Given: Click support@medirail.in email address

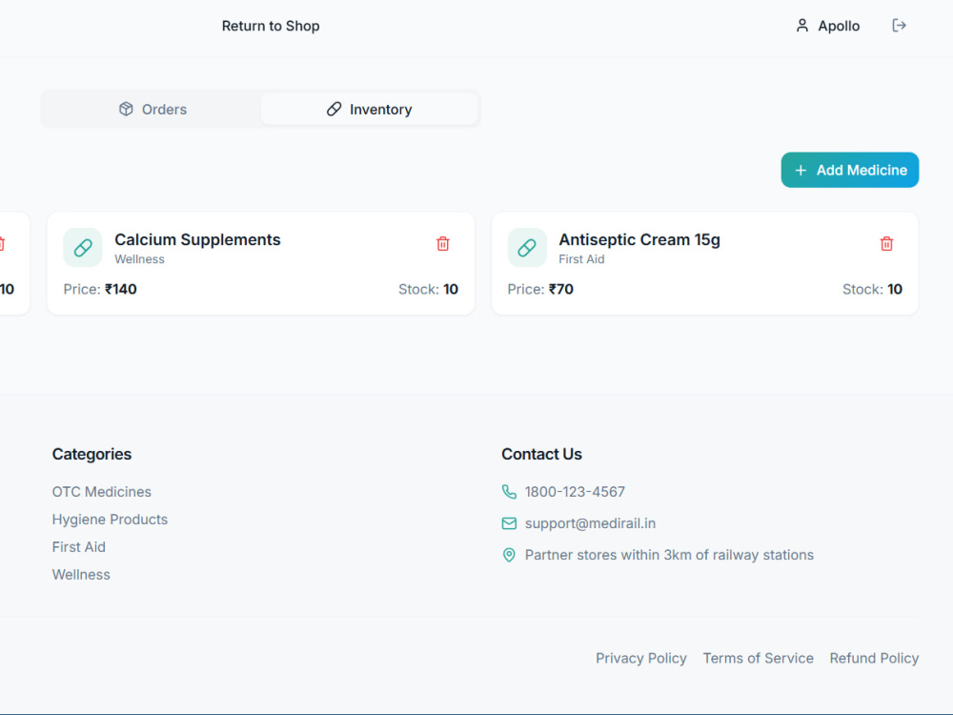Looking at the screenshot, I should pyautogui.click(x=590, y=523).
